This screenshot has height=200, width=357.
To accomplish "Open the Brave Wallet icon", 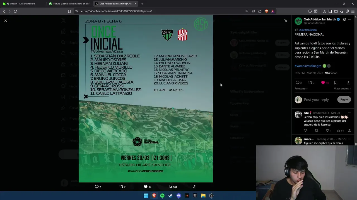I will 336,11.
